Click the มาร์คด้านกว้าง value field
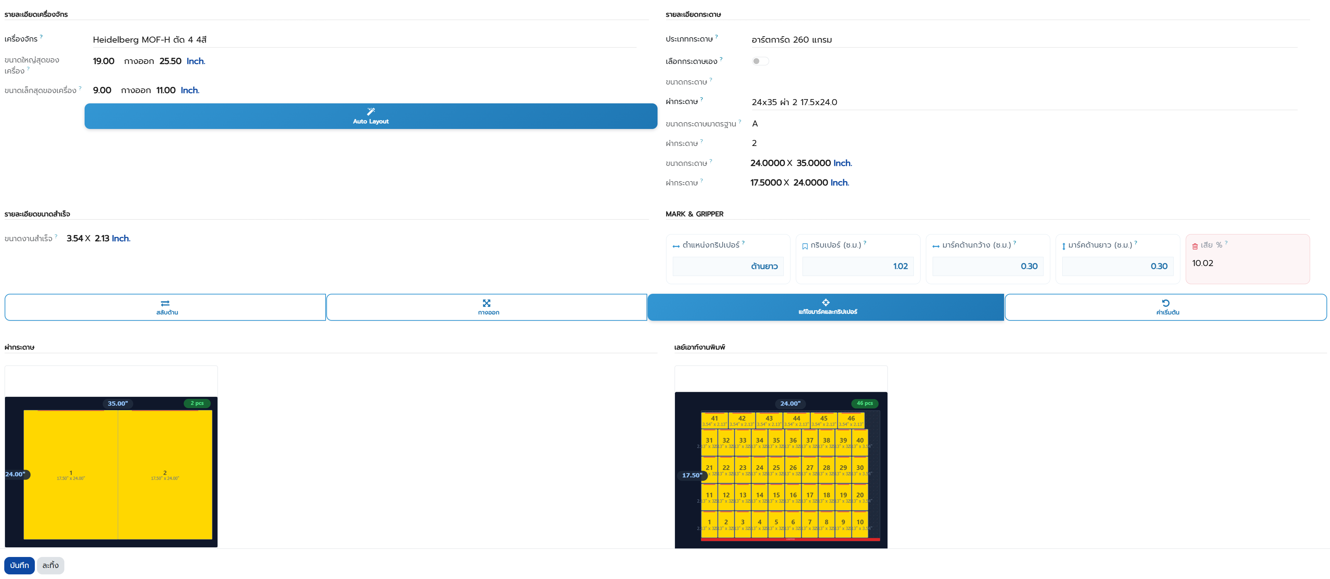Screen dimensions: 1330x579 988,266
